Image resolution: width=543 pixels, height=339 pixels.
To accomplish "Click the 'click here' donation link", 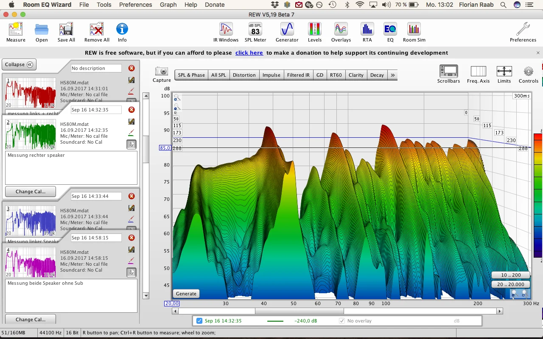I will tap(249, 53).
